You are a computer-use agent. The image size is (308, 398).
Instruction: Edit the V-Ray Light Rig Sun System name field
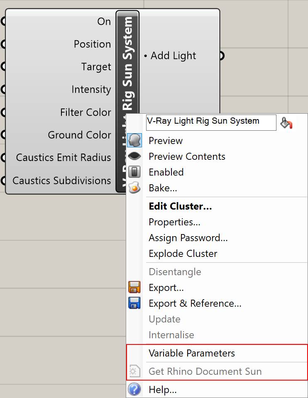click(x=211, y=122)
